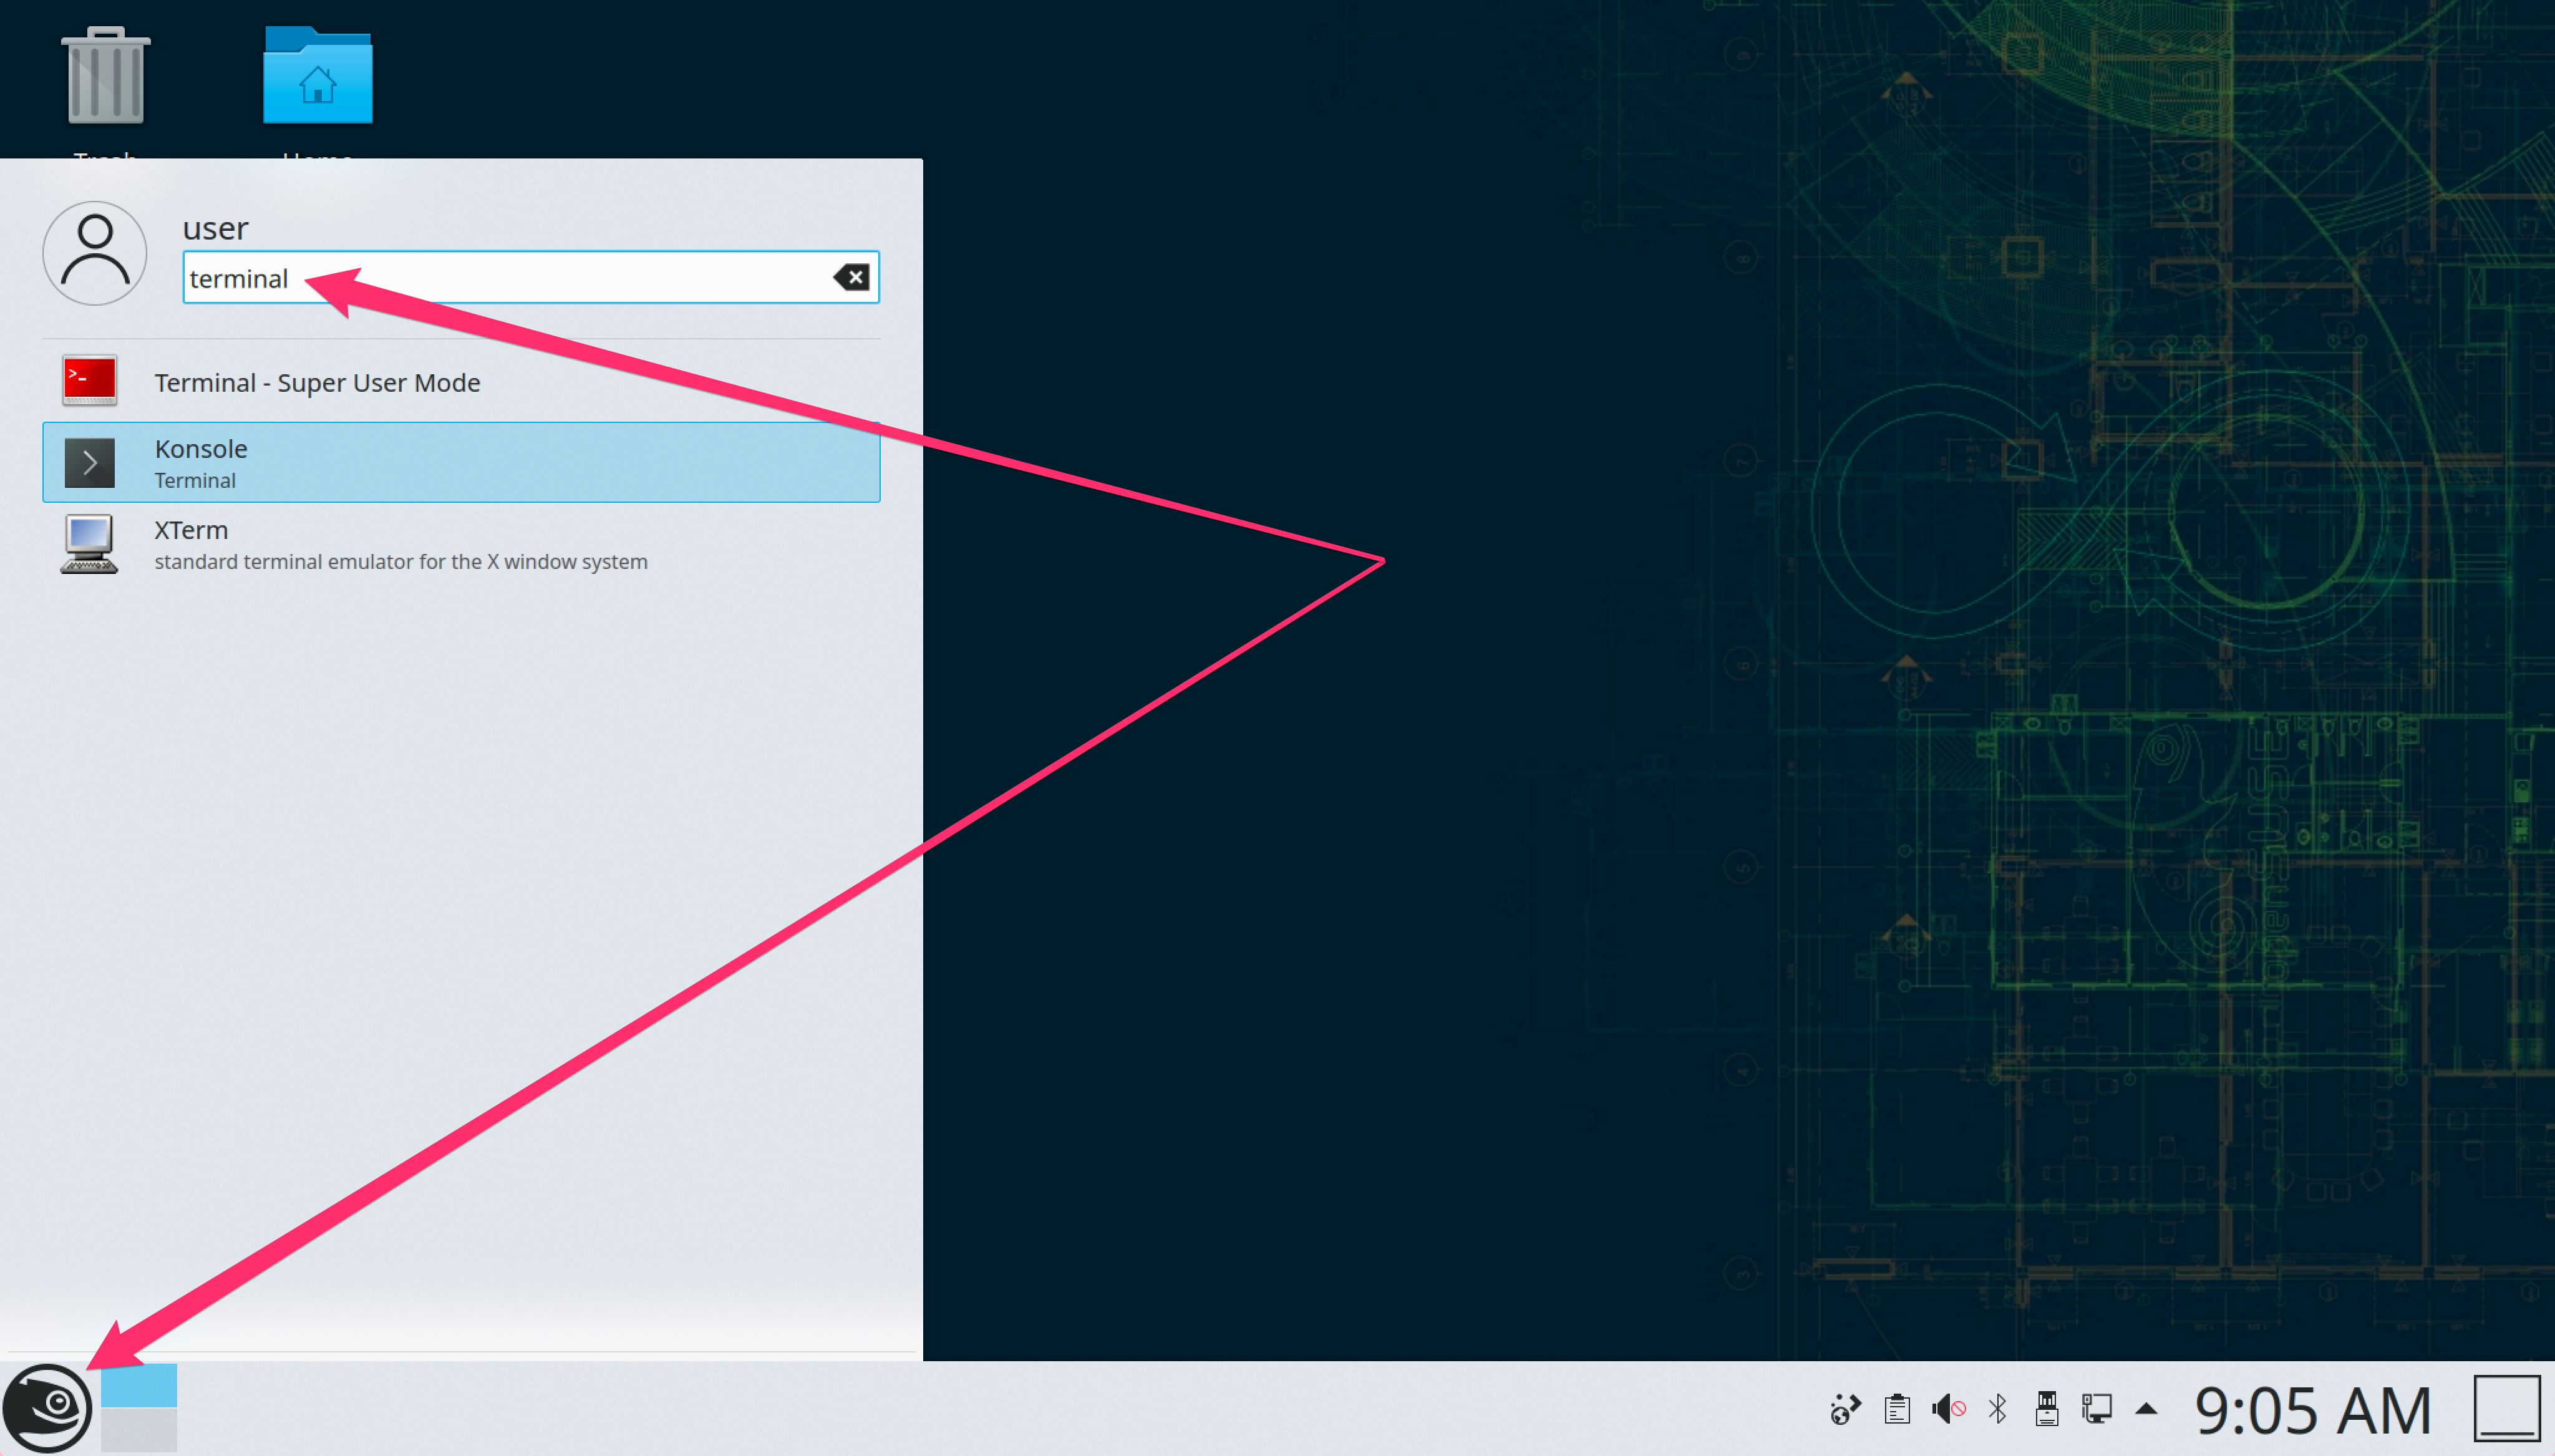This screenshot has height=1456, width=2555.
Task: Click the user avatar icon
Action: tap(95, 253)
